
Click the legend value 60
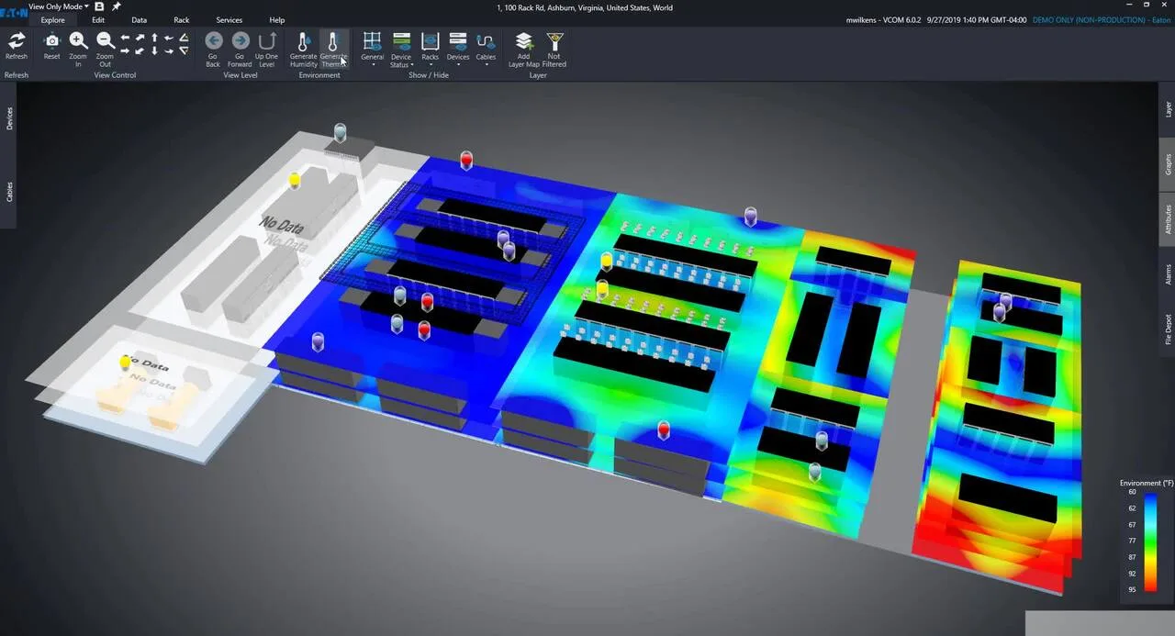(1132, 492)
